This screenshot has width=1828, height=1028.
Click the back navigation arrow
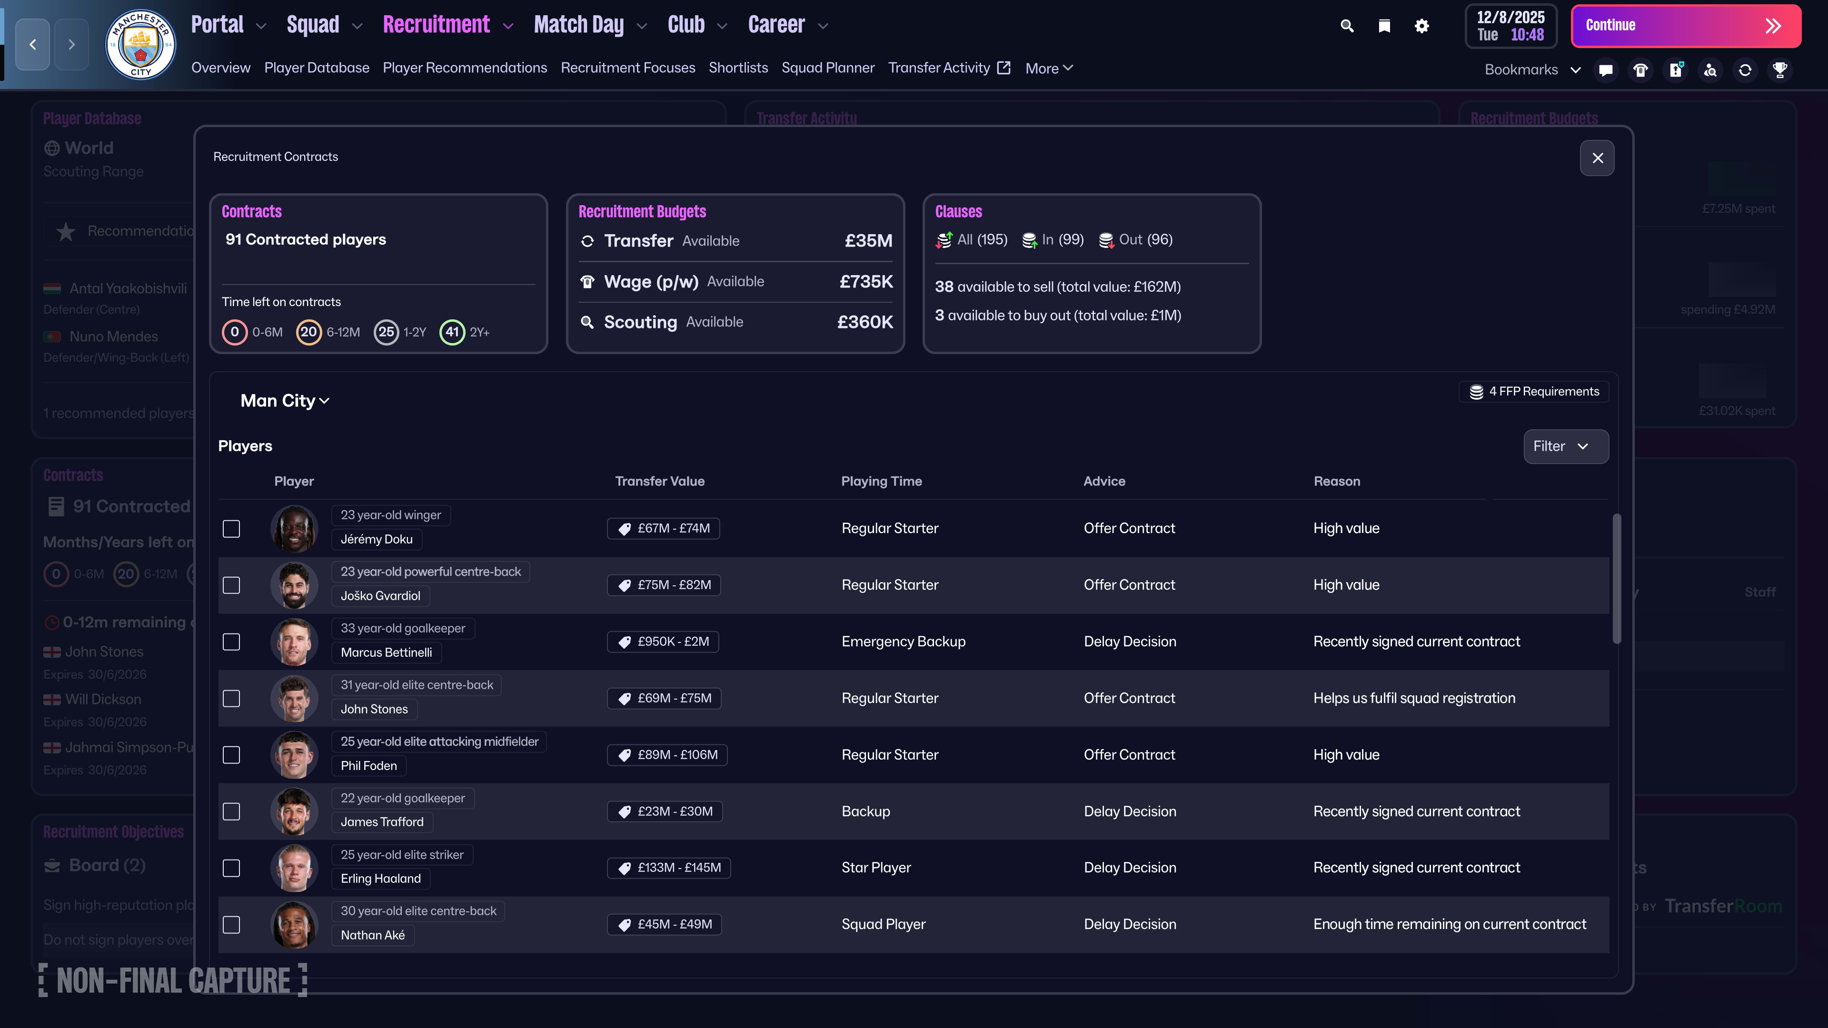(x=33, y=45)
